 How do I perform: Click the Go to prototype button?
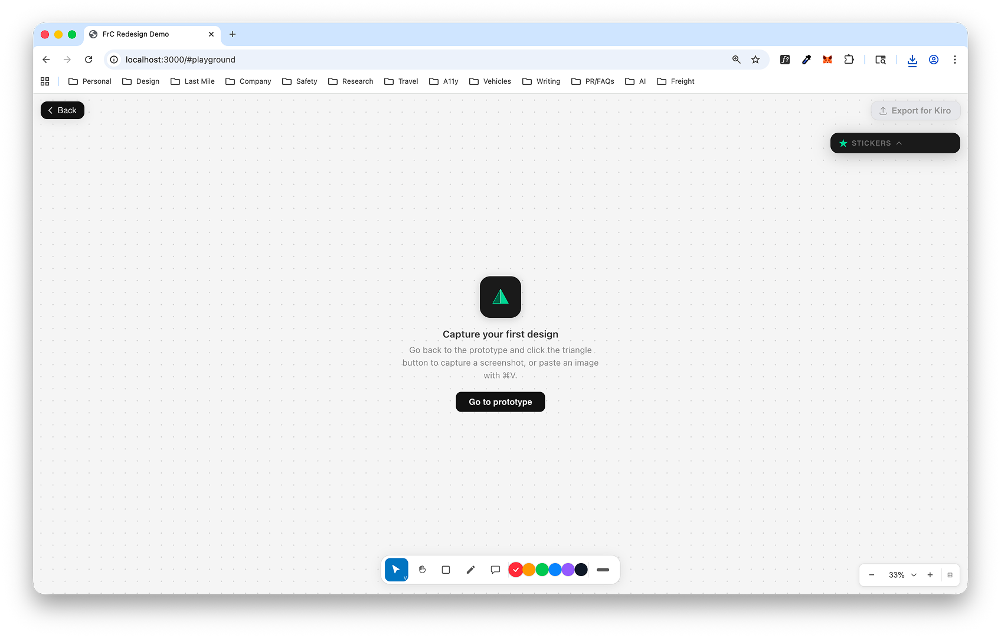(x=500, y=402)
